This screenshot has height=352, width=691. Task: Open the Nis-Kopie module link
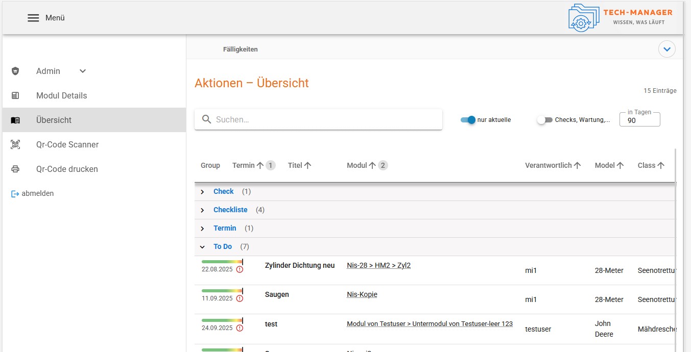362,294
